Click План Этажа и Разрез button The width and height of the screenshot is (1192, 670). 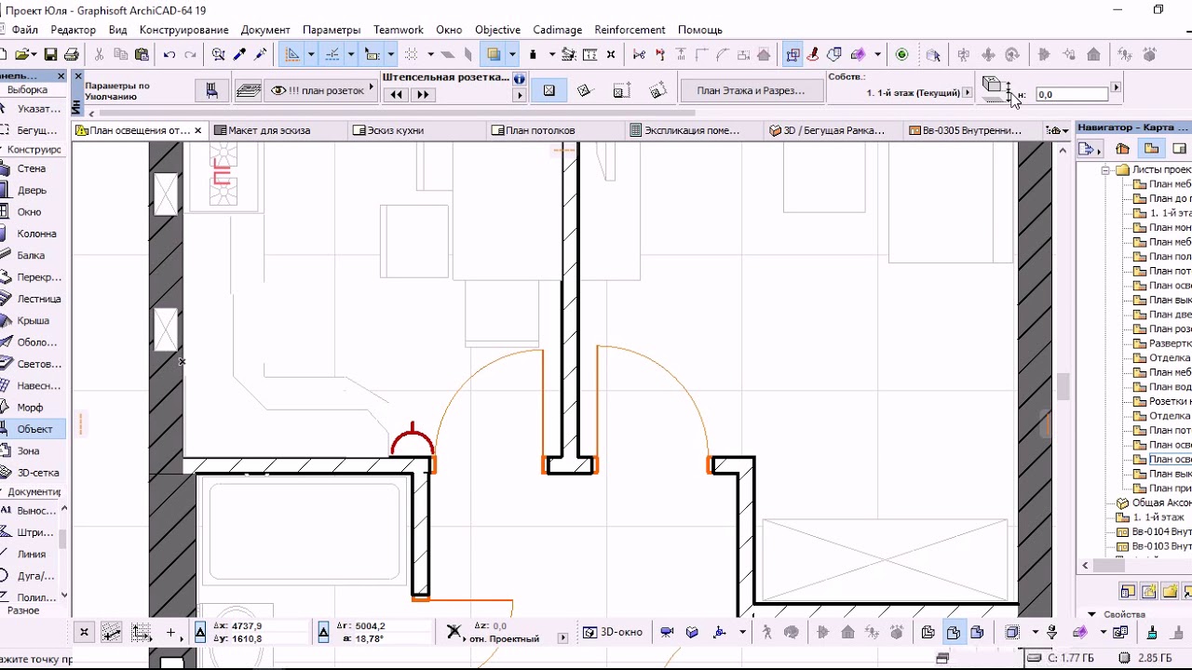[x=752, y=90]
